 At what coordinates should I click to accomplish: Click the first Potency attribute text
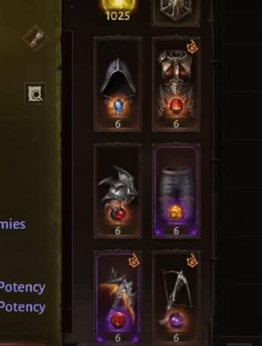(22, 288)
